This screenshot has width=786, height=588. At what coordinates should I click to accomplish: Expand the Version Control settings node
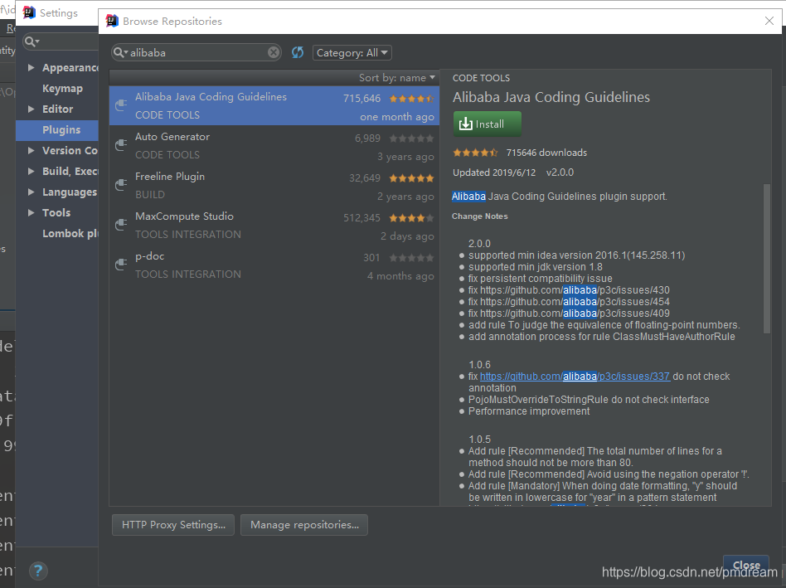click(31, 150)
